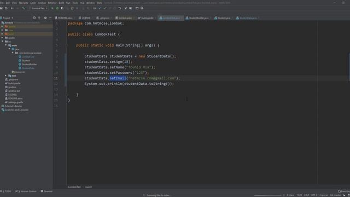This screenshot has height=197, width=350.
Task: Open the Edit menu
Action: [8, 3]
